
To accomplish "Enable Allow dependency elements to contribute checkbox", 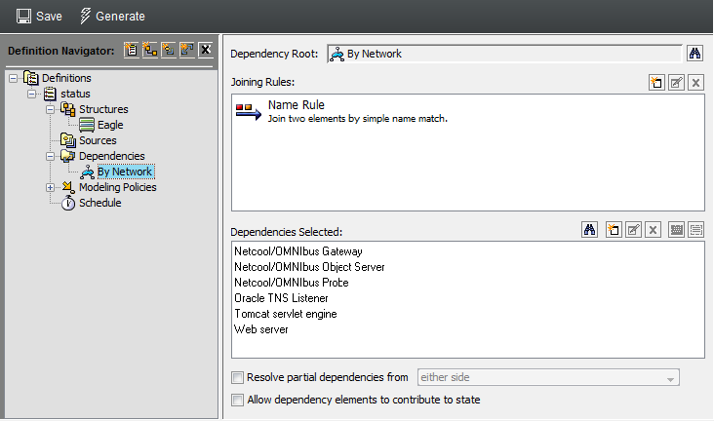I will pyautogui.click(x=237, y=400).
